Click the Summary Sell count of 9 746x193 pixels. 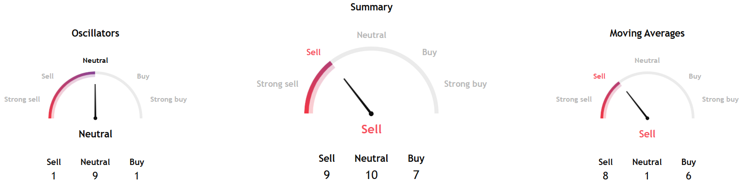[x=326, y=175]
